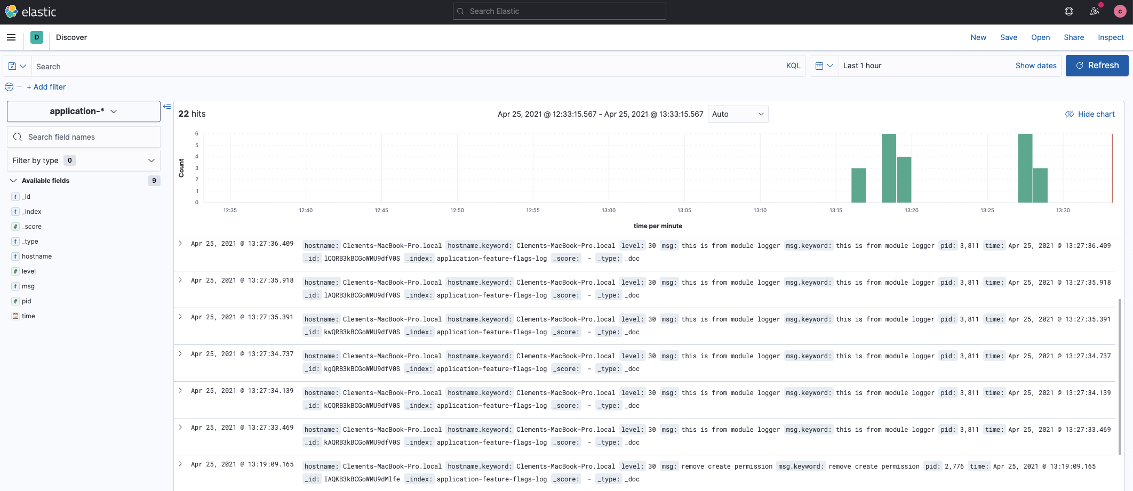Open the filter options circle icon

coord(9,87)
